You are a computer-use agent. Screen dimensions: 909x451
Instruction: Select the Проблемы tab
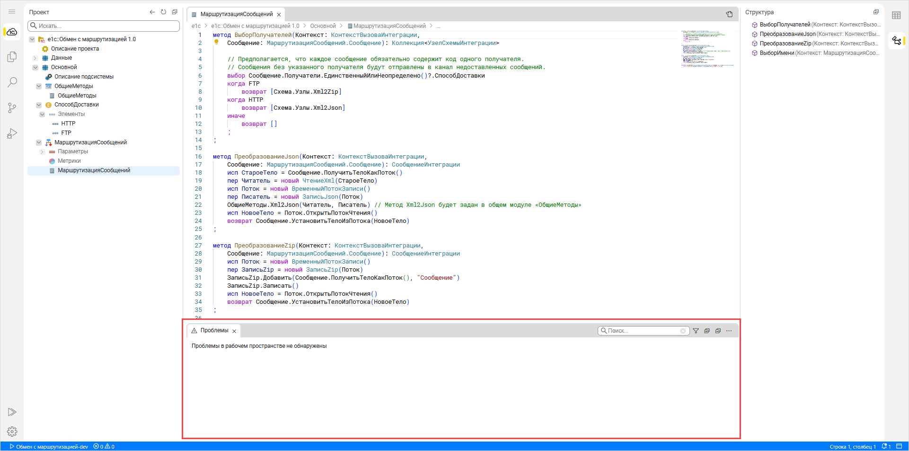pyautogui.click(x=214, y=330)
